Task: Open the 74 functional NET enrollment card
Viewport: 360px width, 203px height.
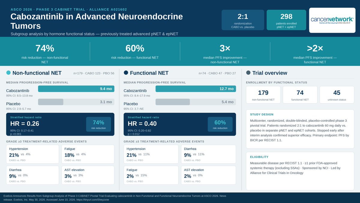Action: pyautogui.click(x=300, y=95)
